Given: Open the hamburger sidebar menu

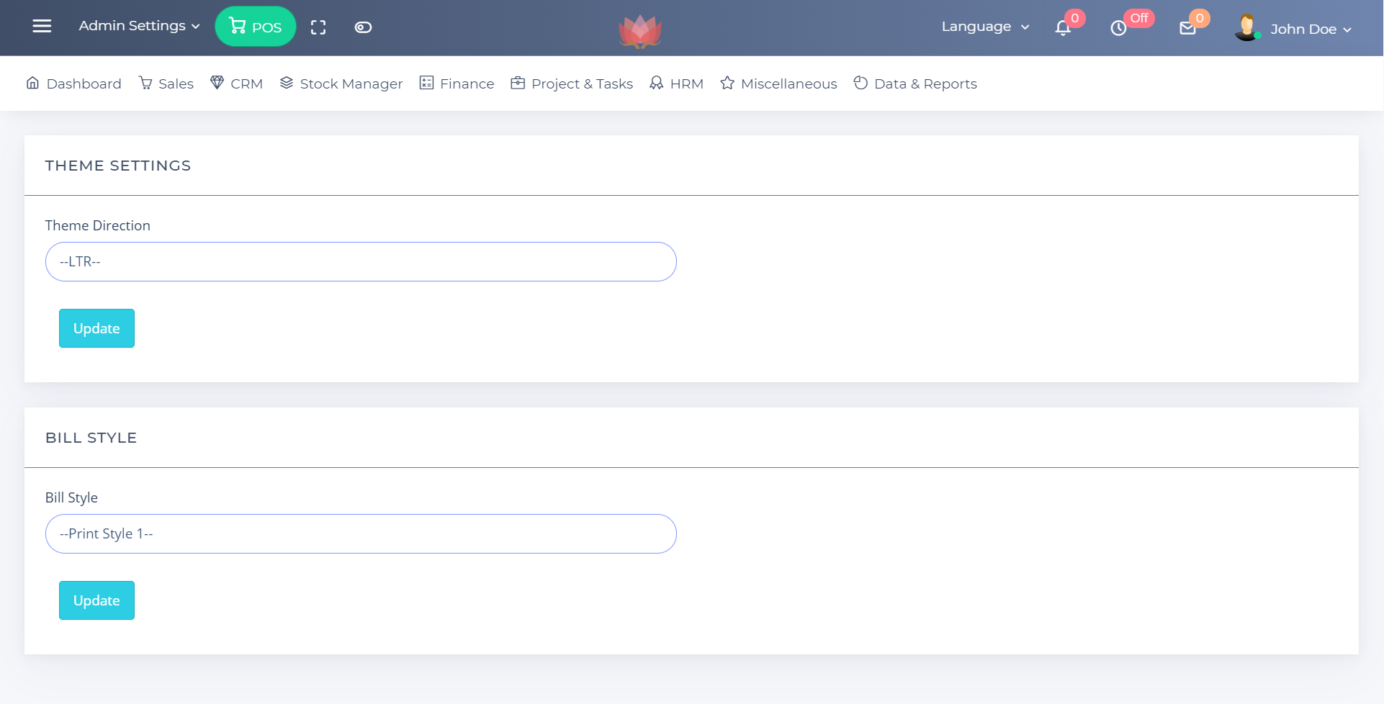Looking at the screenshot, I should 42,27.
